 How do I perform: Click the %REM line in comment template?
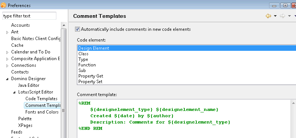84,103
